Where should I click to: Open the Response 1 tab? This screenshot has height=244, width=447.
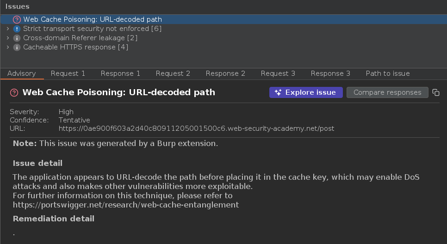tap(120, 73)
